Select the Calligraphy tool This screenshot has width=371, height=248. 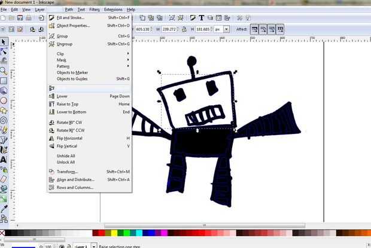[4, 150]
